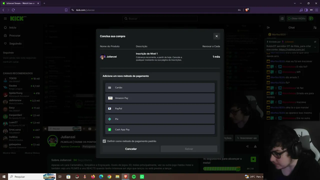The width and height of the screenshot is (320, 180).
Task: Open the Brave main menu
Action: click(x=316, y=10)
